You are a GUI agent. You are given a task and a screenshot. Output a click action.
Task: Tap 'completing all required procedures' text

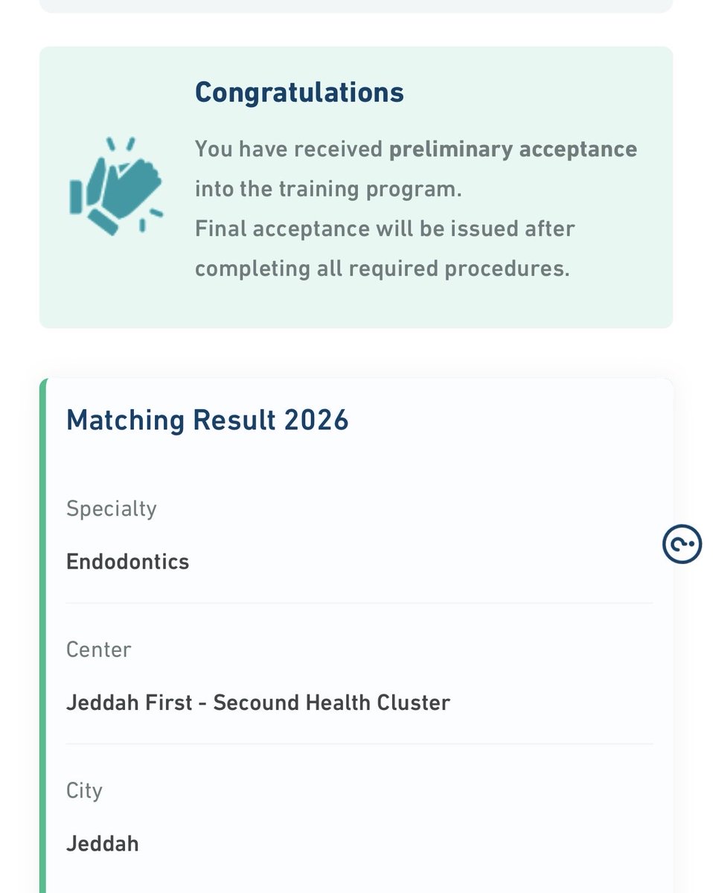pyautogui.click(x=382, y=269)
